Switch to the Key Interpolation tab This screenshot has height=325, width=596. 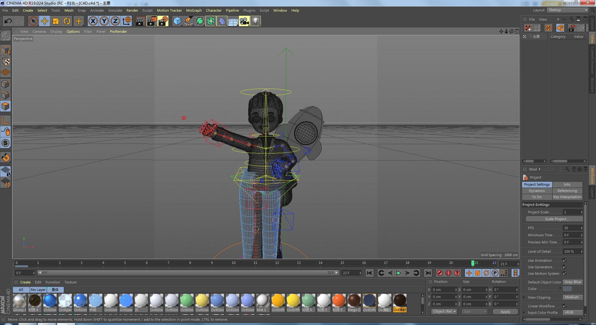(567, 197)
